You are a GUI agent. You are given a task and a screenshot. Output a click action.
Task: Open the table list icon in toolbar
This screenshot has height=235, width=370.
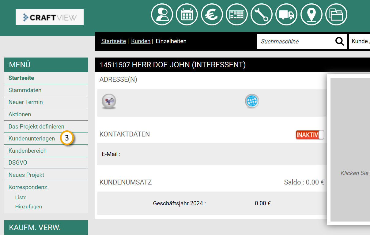click(237, 14)
